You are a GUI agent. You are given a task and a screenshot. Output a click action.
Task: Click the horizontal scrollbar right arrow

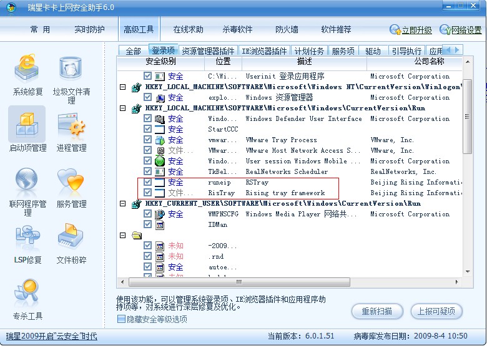[456, 282]
